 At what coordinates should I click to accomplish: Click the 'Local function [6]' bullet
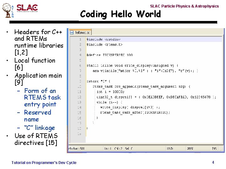35,64
